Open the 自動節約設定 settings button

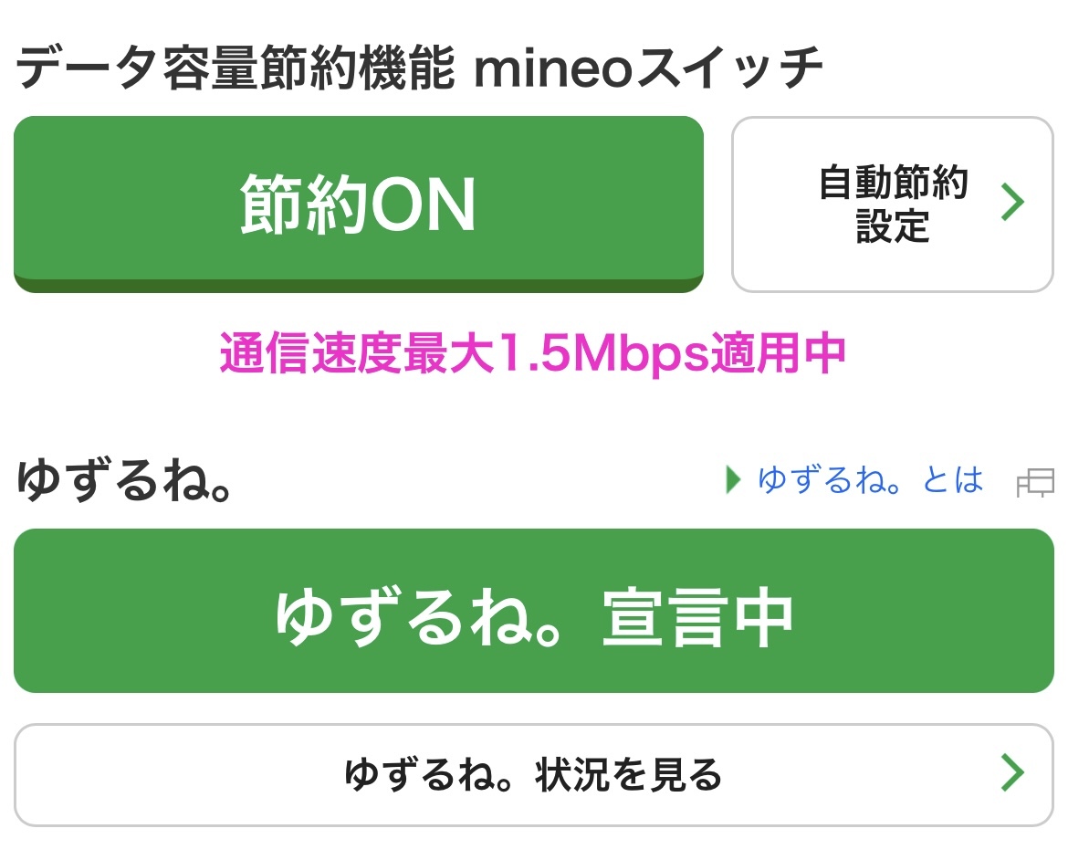click(892, 205)
